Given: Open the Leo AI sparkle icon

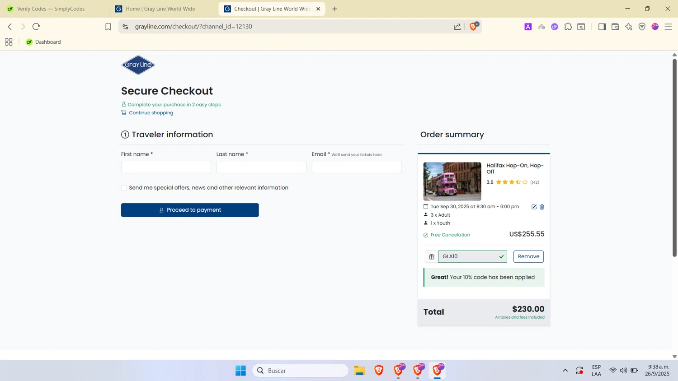Looking at the screenshot, I should coord(629,27).
